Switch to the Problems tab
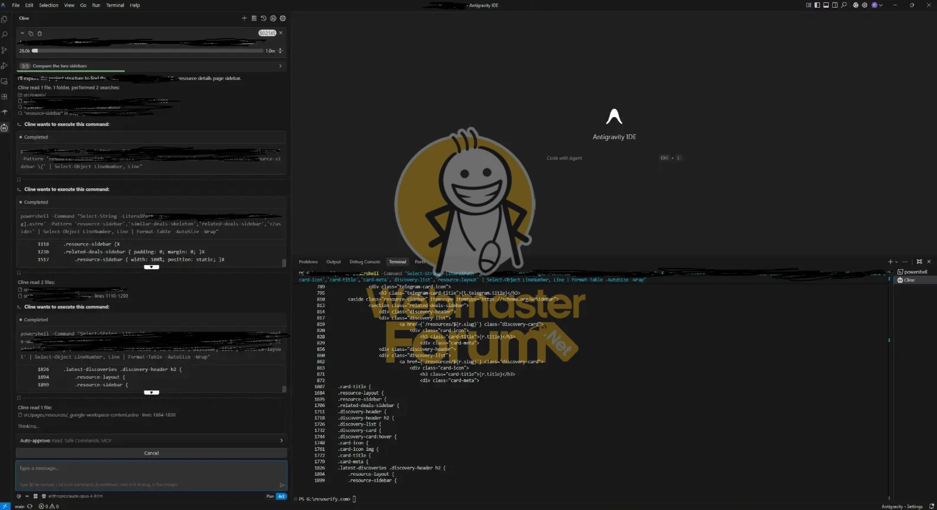Viewport: 937px width, 510px height. coord(308,262)
